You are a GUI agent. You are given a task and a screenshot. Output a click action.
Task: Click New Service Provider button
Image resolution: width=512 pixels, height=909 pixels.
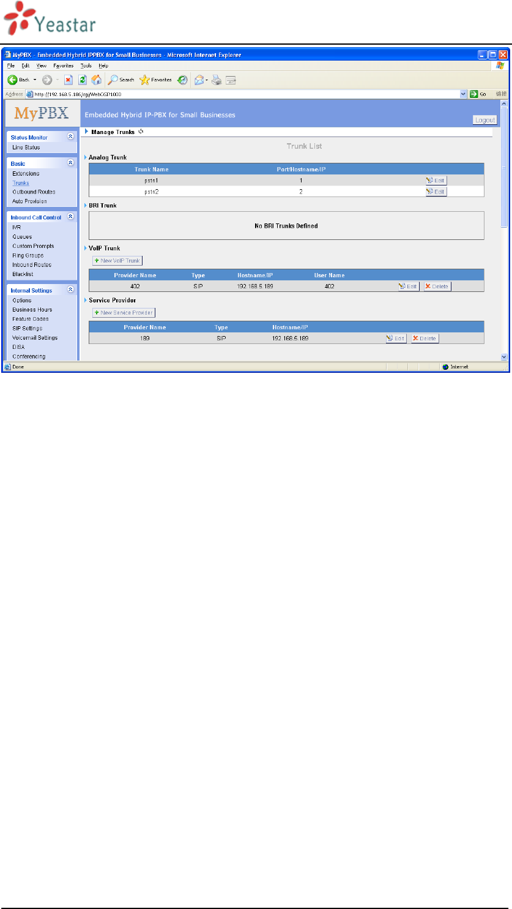(124, 313)
